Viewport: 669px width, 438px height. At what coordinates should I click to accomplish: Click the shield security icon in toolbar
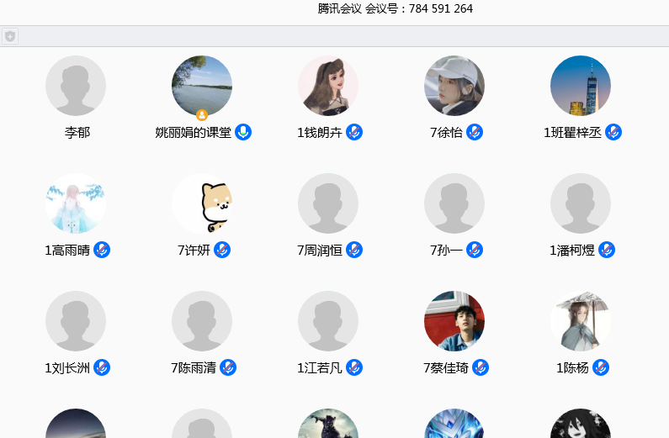[10, 36]
